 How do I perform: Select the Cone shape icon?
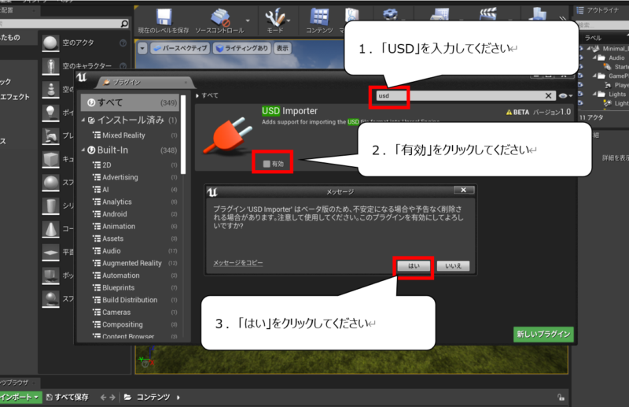[50, 229]
